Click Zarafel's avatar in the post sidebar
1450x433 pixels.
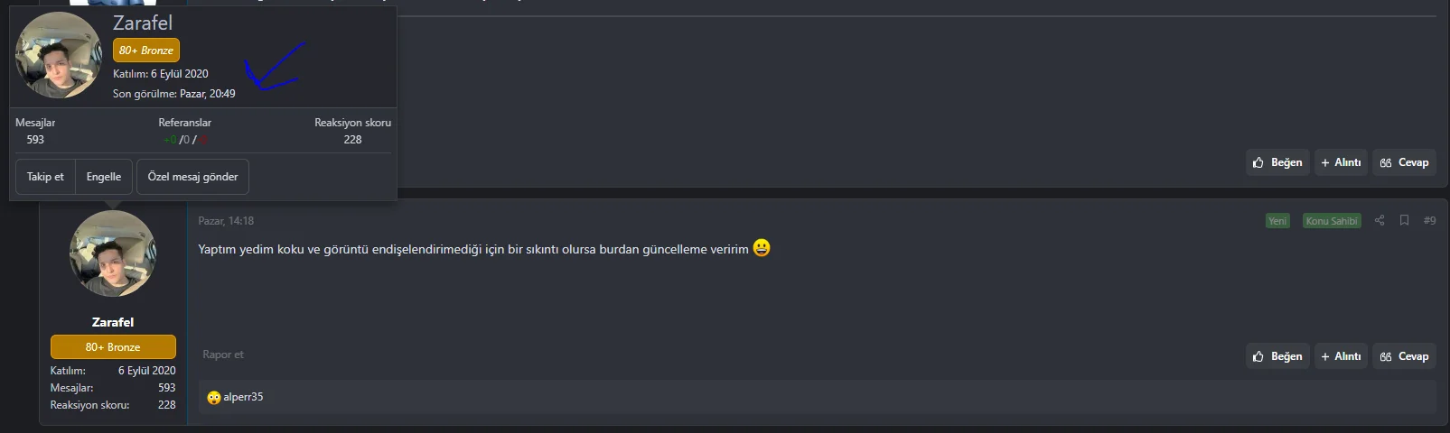point(113,253)
